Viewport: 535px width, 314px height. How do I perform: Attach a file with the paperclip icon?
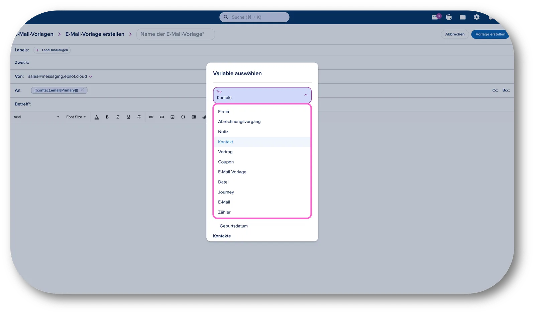[151, 117]
